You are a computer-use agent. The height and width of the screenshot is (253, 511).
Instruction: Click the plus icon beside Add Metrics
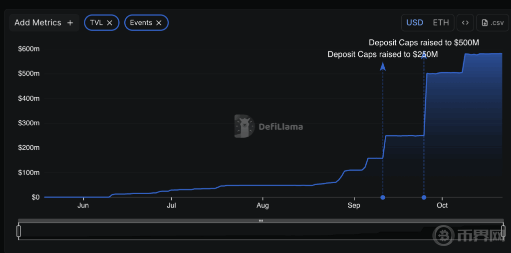pos(70,23)
